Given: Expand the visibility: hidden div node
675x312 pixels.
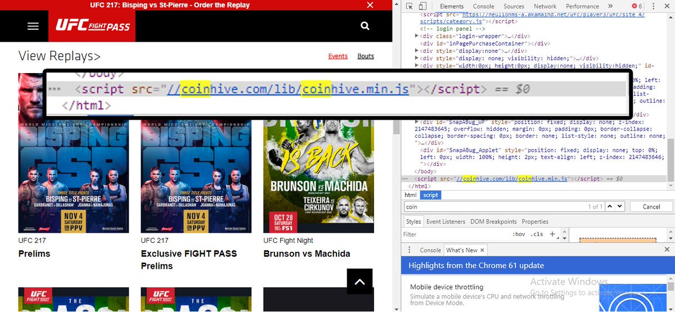Looking at the screenshot, I should [417, 58].
